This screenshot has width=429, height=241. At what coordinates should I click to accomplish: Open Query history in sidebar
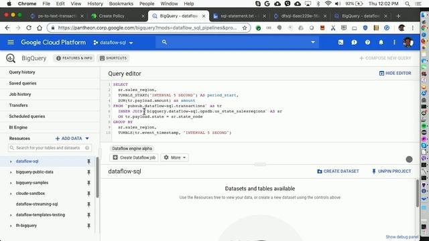[22, 72]
